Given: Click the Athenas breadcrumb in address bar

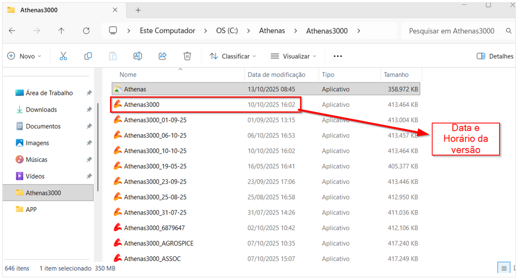Looking at the screenshot, I should 272,31.
